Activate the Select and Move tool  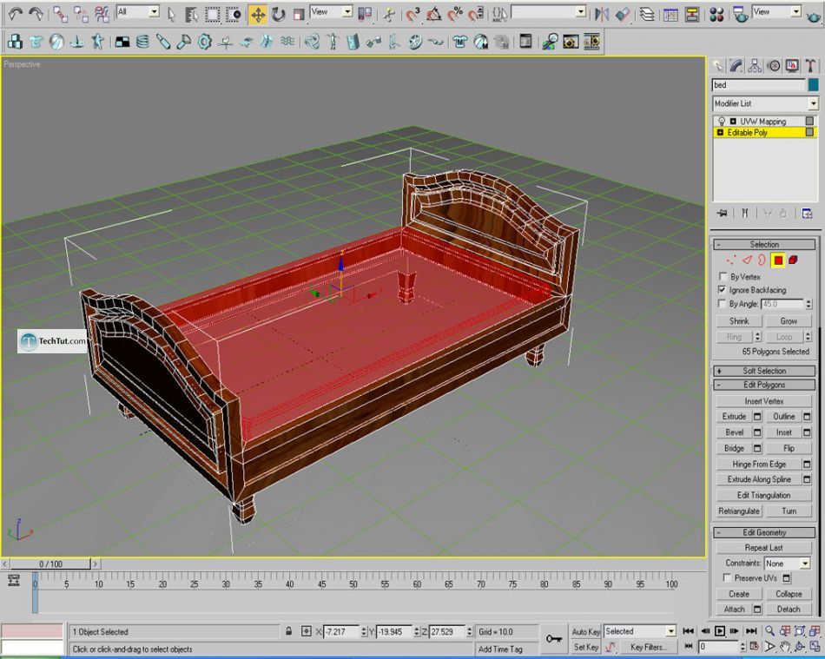258,14
